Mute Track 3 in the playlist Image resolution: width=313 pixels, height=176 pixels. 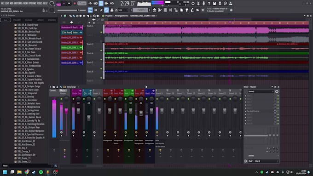[101, 51]
